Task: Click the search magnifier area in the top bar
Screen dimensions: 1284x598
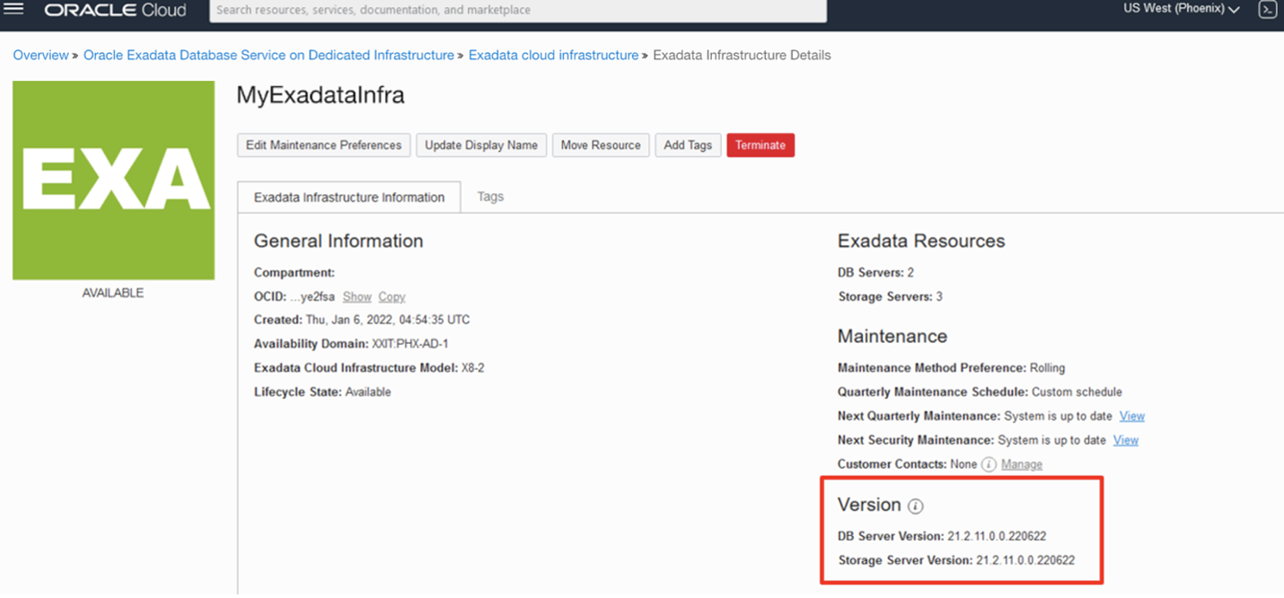Action: [223, 11]
